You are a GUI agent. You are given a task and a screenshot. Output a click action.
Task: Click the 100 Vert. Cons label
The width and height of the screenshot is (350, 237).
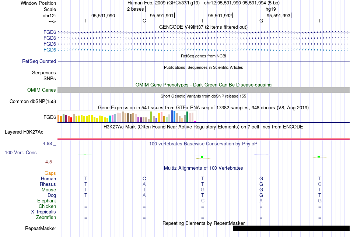[21, 152]
